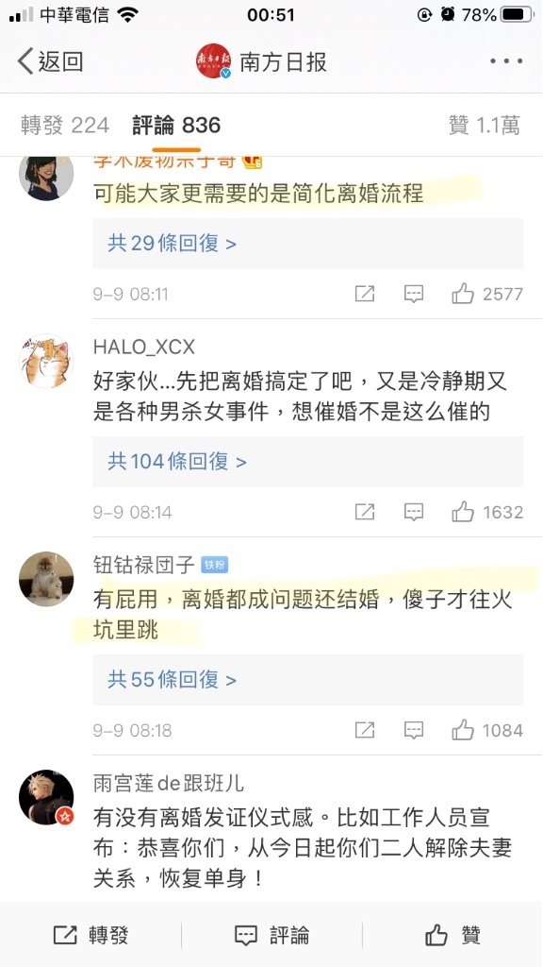Tap the bottom 評論 button
Image resolution: width=543 pixels, height=967 pixels.
271,935
